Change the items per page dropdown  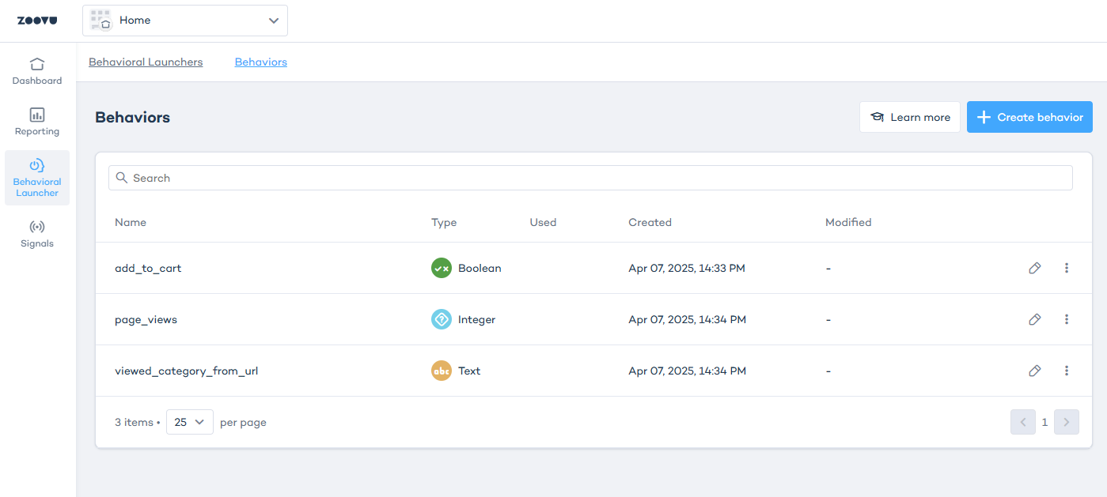189,422
